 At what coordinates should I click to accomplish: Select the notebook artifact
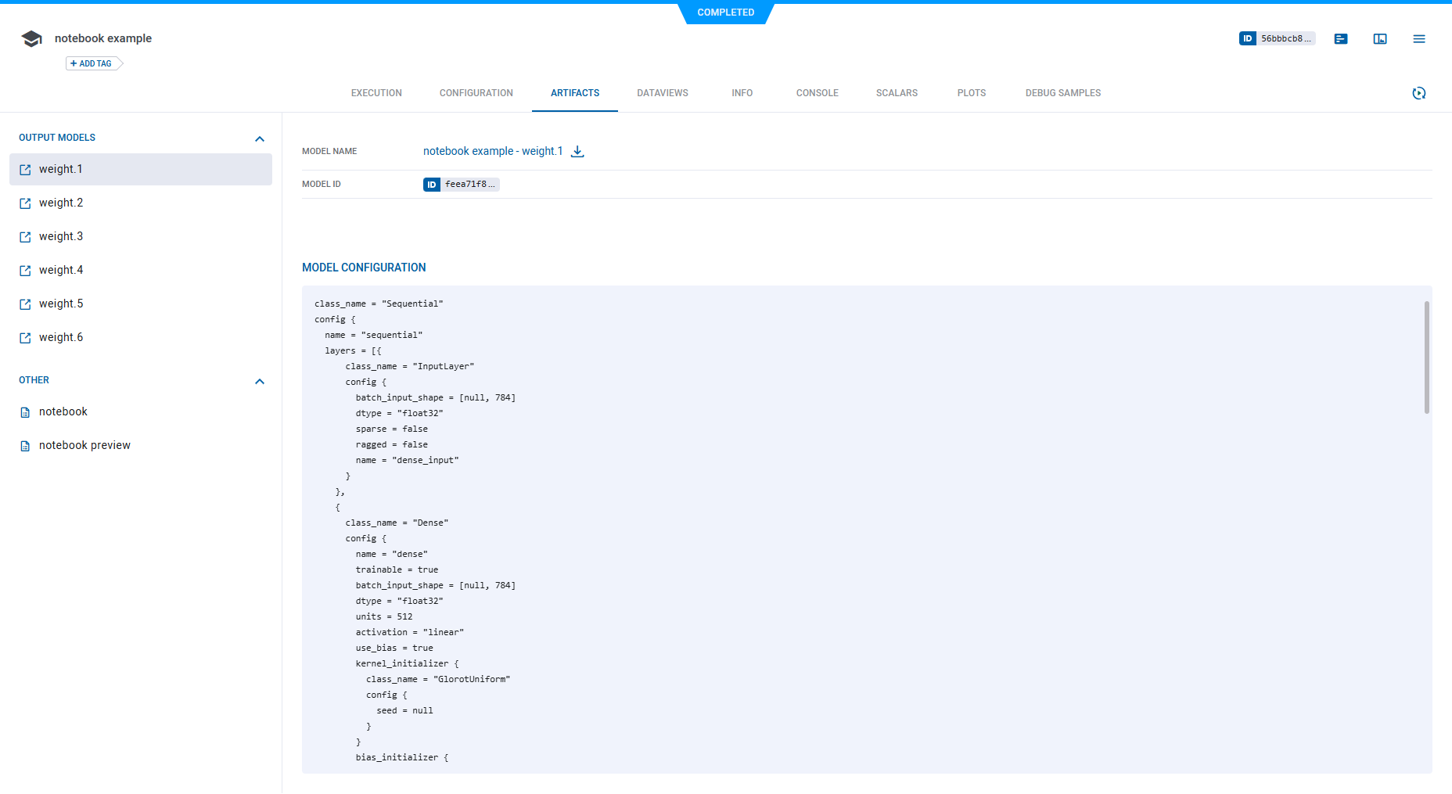coord(63,411)
